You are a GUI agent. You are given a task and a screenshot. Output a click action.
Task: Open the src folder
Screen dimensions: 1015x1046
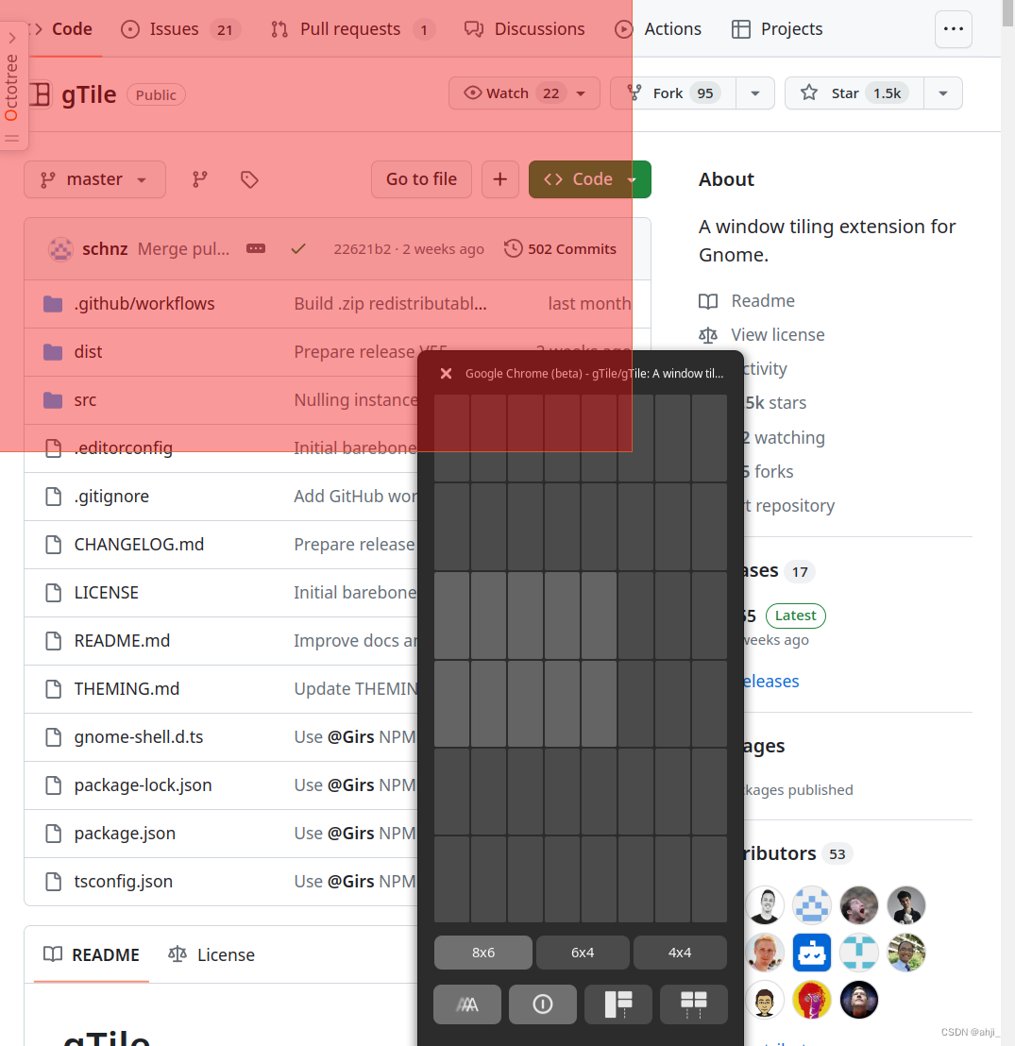click(85, 399)
